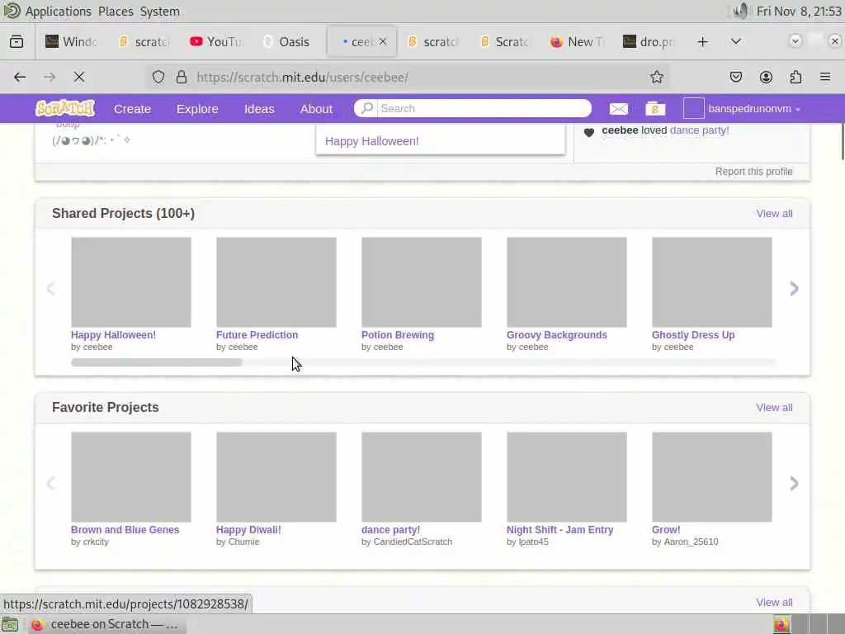This screenshot has width=845, height=634.
Task: Click the show desktop icon in taskbar
Action: point(10,624)
